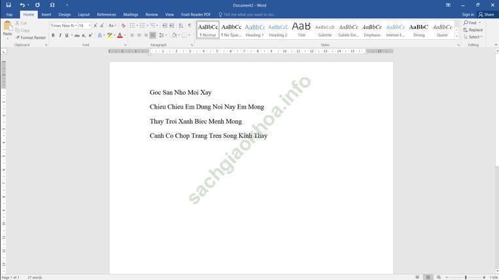The width and height of the screenshot is (499, 280).
Task: Click Sign in
Action: [468, 14]
